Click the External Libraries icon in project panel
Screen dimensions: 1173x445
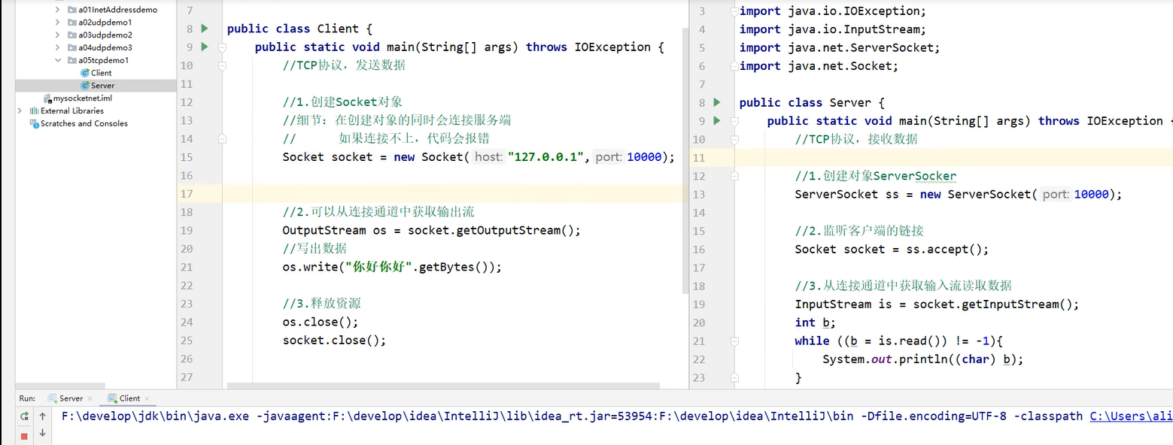[33, 110]
